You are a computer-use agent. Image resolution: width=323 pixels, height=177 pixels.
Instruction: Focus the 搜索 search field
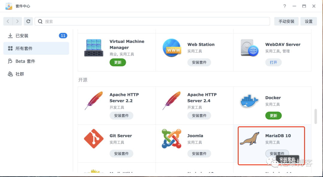tap(152, 22)
